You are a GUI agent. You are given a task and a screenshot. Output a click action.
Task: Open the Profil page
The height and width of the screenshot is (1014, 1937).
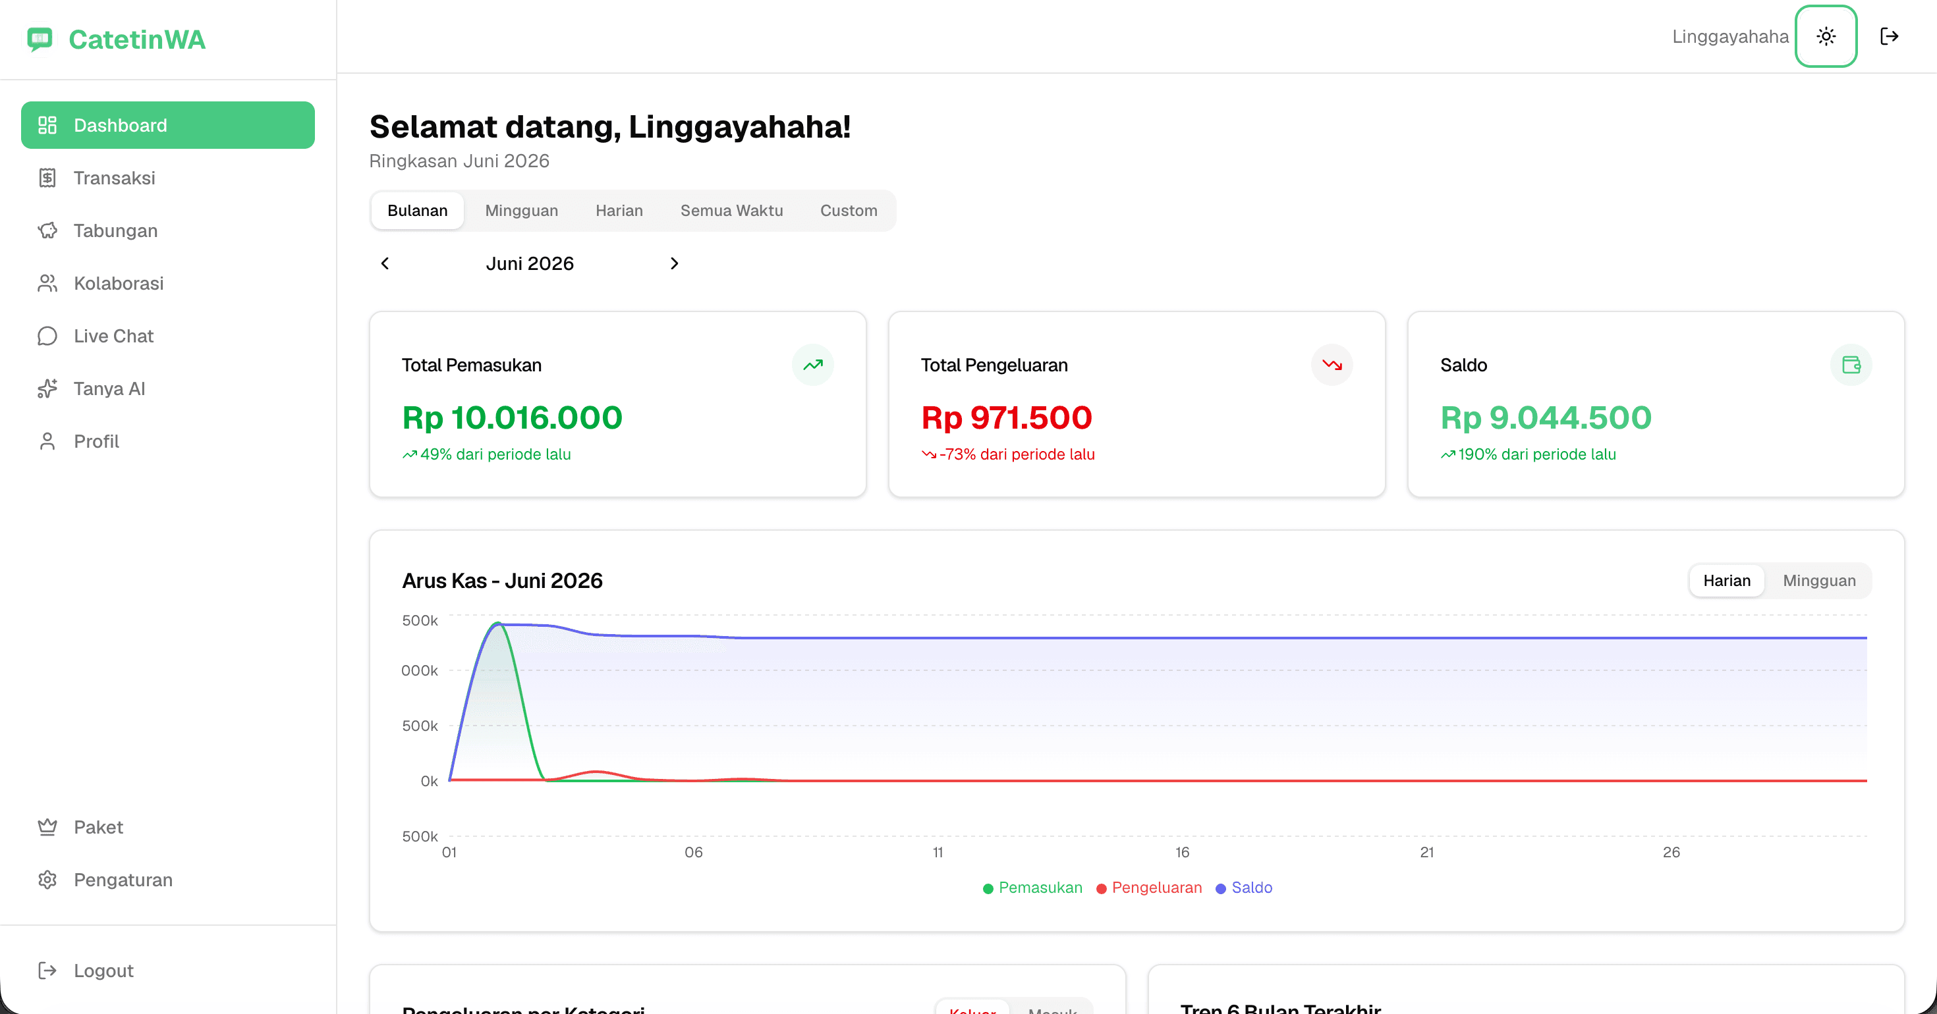(x=168, y=441)
